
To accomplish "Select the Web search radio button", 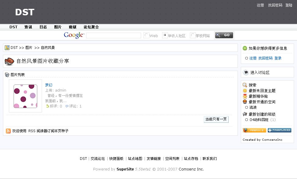I will (x=146, y=35).
